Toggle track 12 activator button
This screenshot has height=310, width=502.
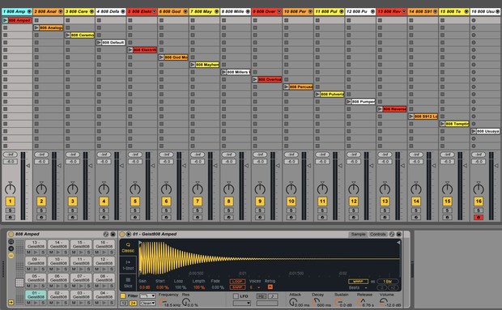354,202
